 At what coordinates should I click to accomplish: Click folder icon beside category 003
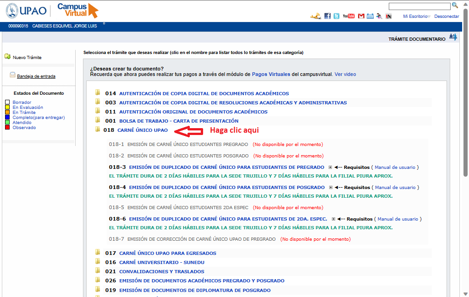[x=98, y=102]
